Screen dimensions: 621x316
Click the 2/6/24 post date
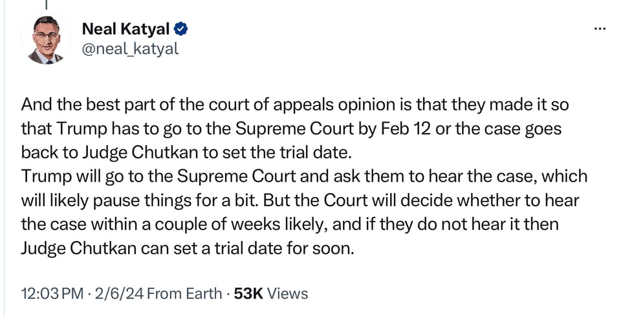click(x=119, y=293)
